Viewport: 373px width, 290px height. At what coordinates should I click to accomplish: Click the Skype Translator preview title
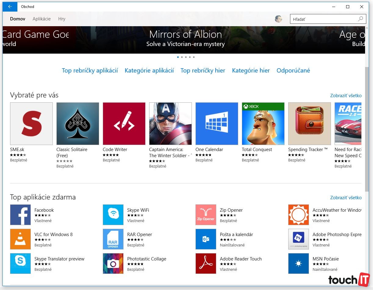tap(59, 259)
